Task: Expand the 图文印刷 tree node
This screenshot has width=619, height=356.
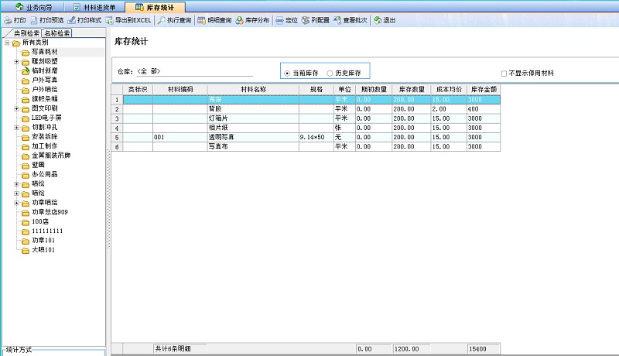Action: coord(16,108)
